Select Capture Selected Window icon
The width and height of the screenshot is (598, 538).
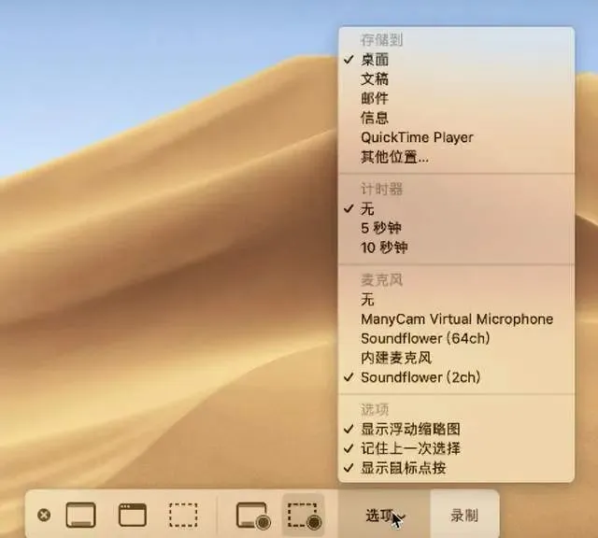(x=133, y=516)
